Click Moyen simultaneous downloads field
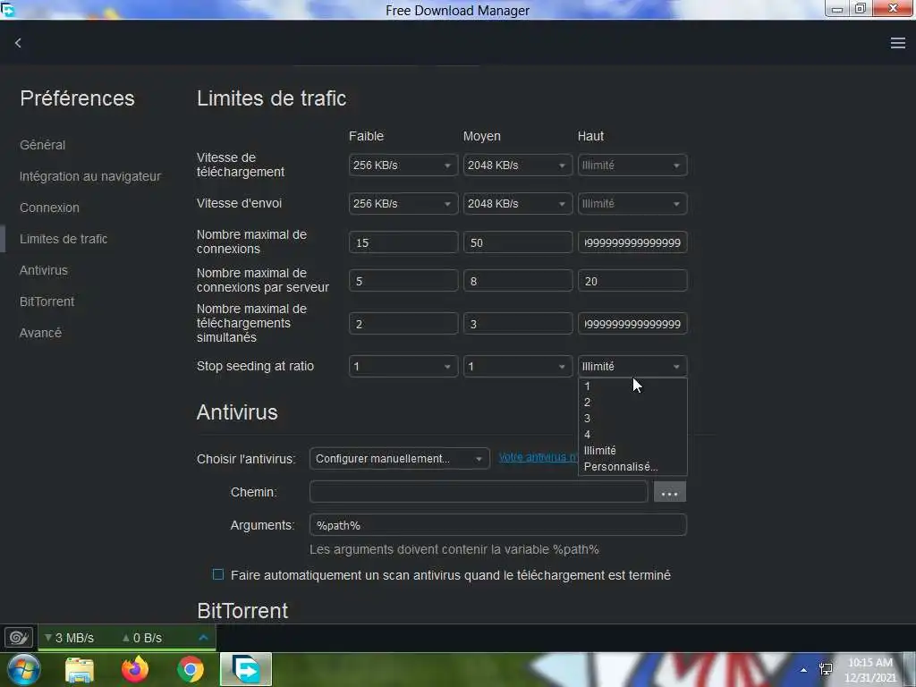This screenshot has width=916, height=687. pos(518,324)
